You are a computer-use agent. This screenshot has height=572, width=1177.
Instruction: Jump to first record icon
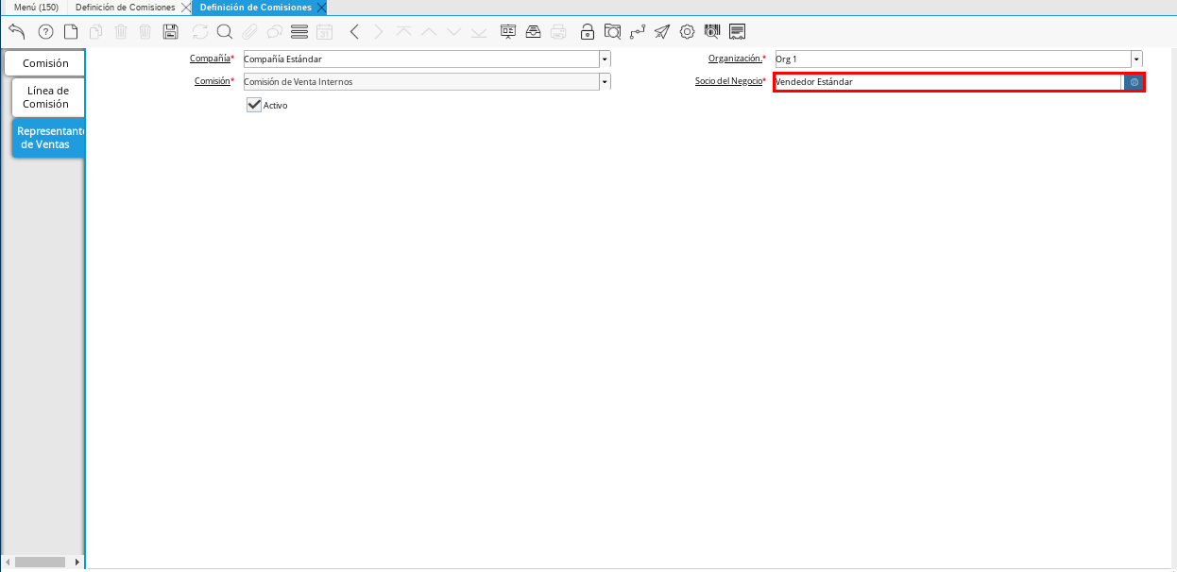pyautogui.click(x=404, y=31)
